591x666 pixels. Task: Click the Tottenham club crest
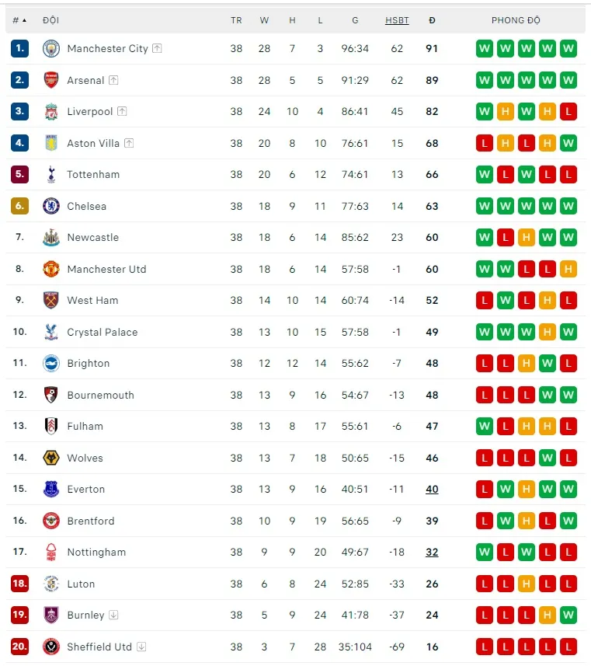coord(50,175)
